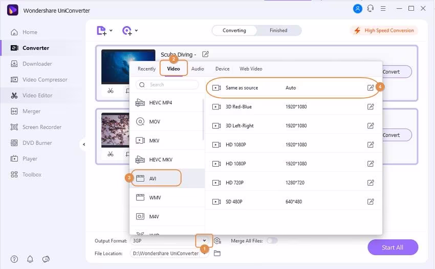Select HD 720P preset
This screenshot has height=269, width=435.
pyautogui.click(x=293, y=183)
